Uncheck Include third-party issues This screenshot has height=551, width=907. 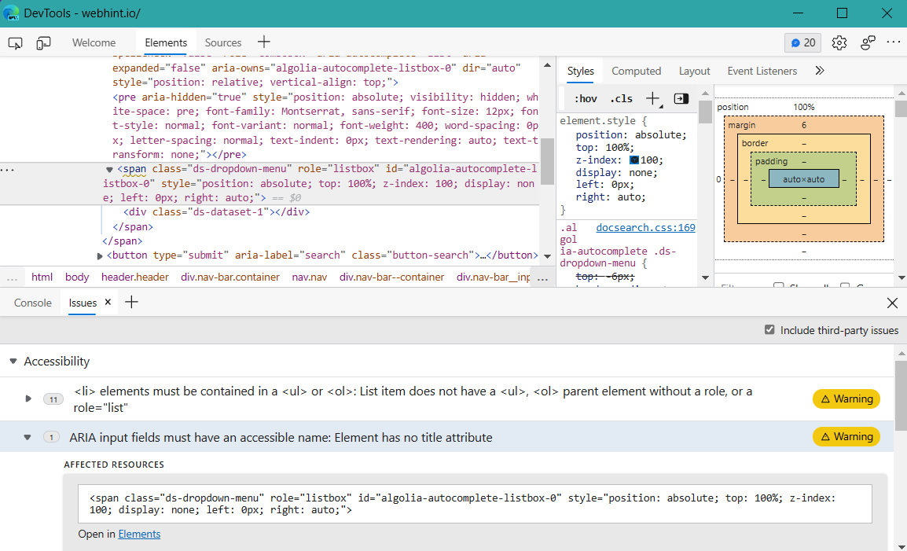click(x=769, y=330)
